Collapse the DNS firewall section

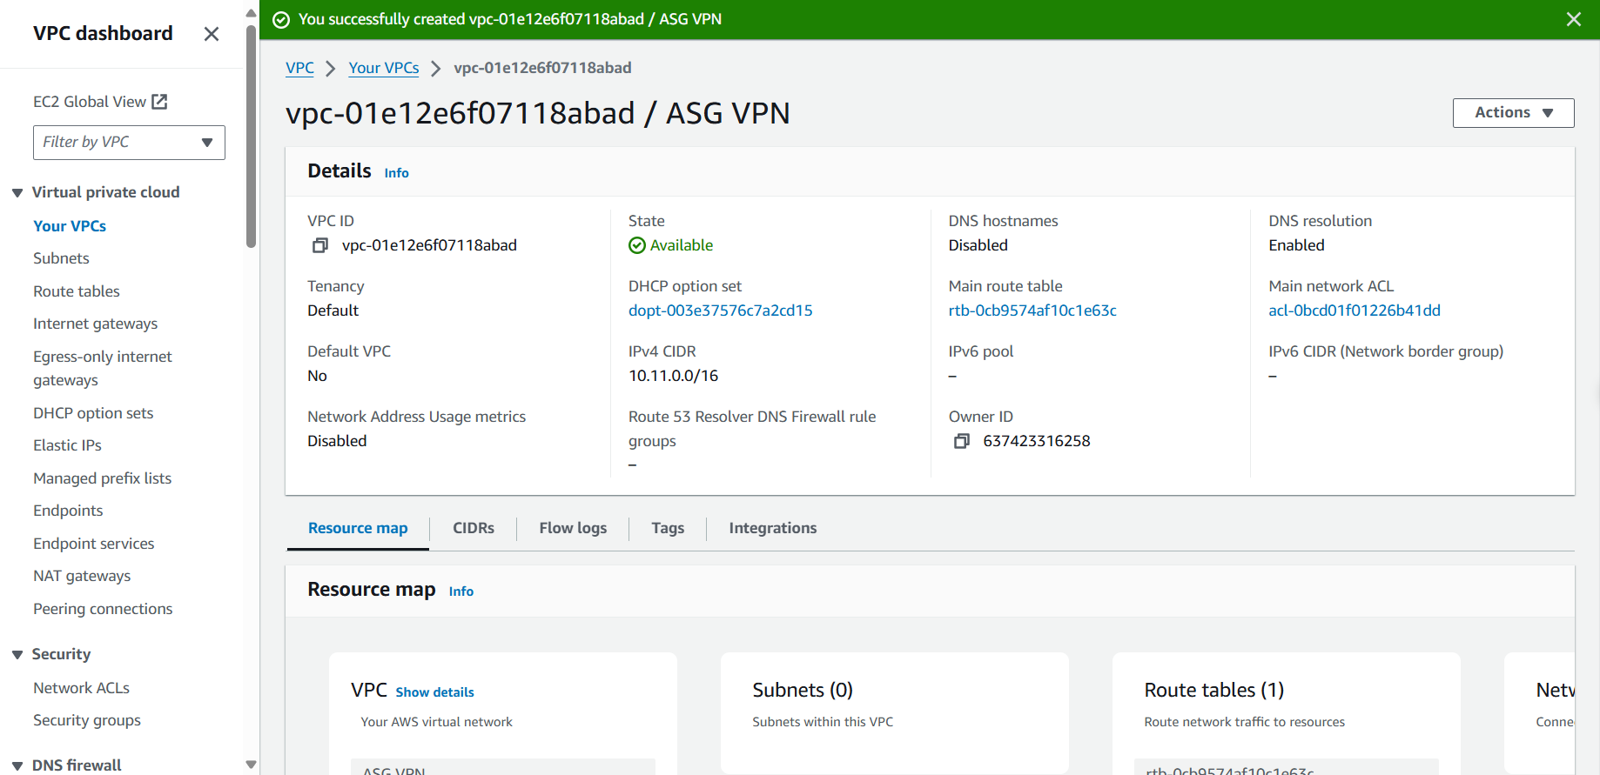coord(17,765)
